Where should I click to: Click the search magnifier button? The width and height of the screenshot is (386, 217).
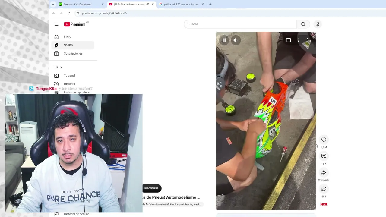(x=303, y=24)
